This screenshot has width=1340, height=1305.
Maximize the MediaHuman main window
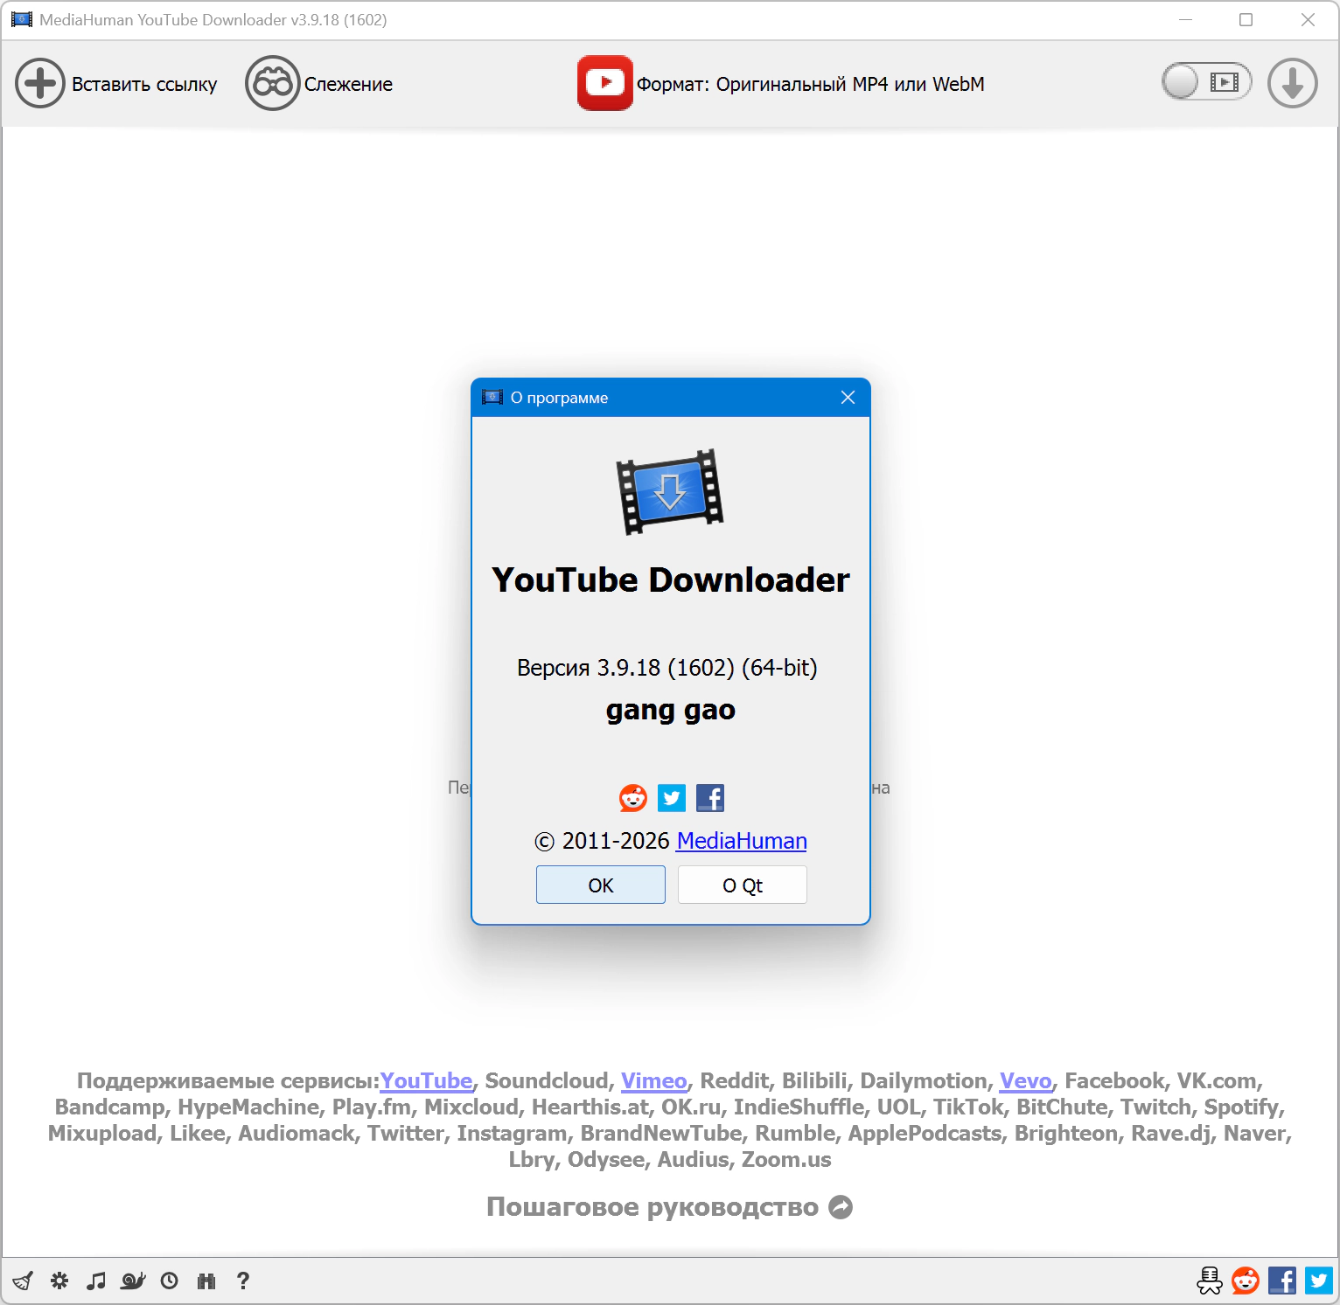(x=1246, y=20)
